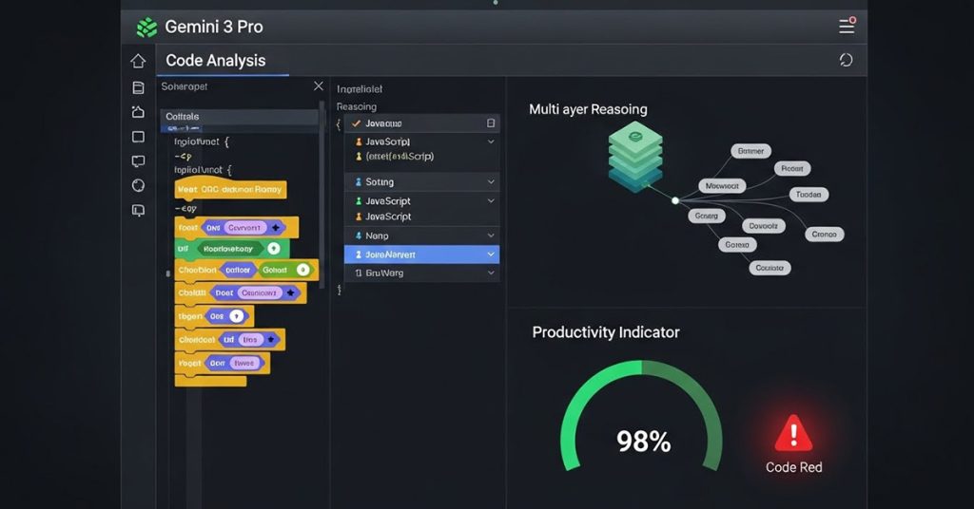Select the Cottrals header in the left panel
The image size is (974, 509).
[x=239, y=117]
